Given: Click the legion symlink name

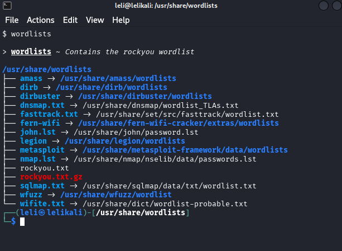Looking at the screenshot, I should (x=33, y=141).
